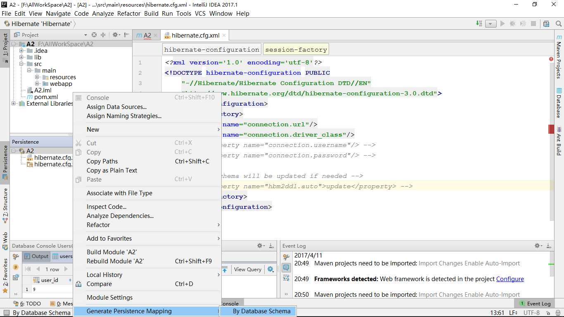564x317 pixels.
Task: Open the Project Structure icon in toolbar
Action: coord(546,24)
